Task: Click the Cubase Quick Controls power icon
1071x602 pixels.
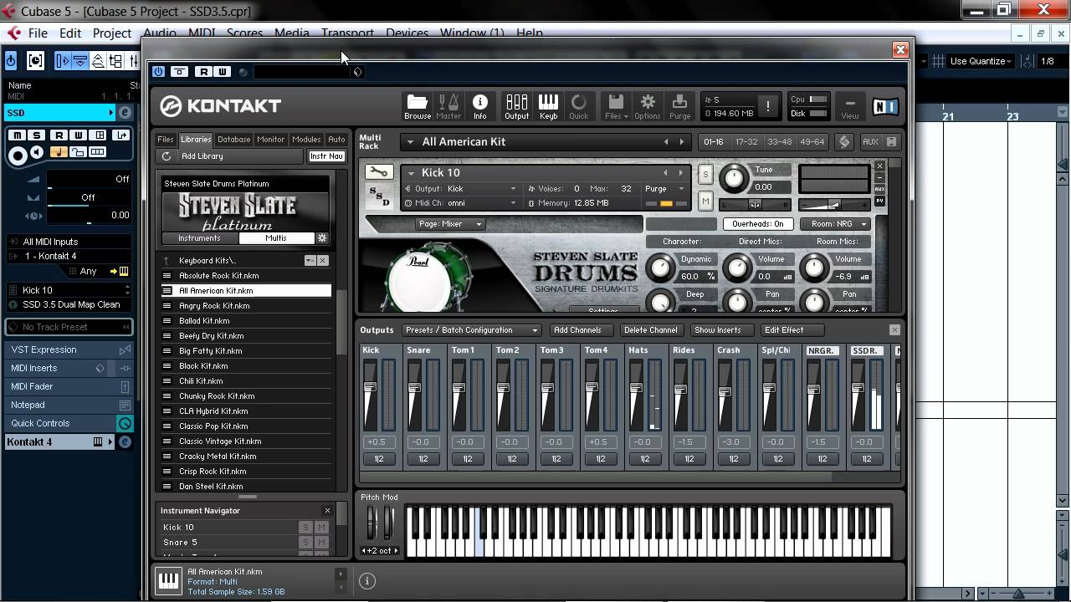Action: (125, 423)
